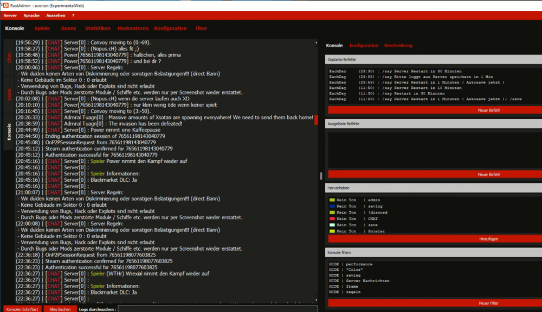This screenshot has height=312, width=542.
Task: Click Neuer Befehl under Geplante Befehle
Action: [x=435, y=110]
